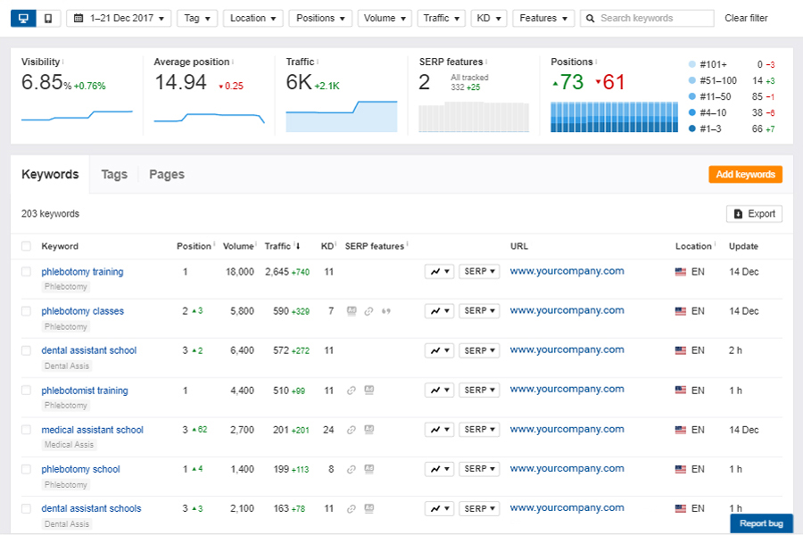The width and height of the screenshot is (803, 535).
Task: Click the Add keywords button
Action: (745, 175)
